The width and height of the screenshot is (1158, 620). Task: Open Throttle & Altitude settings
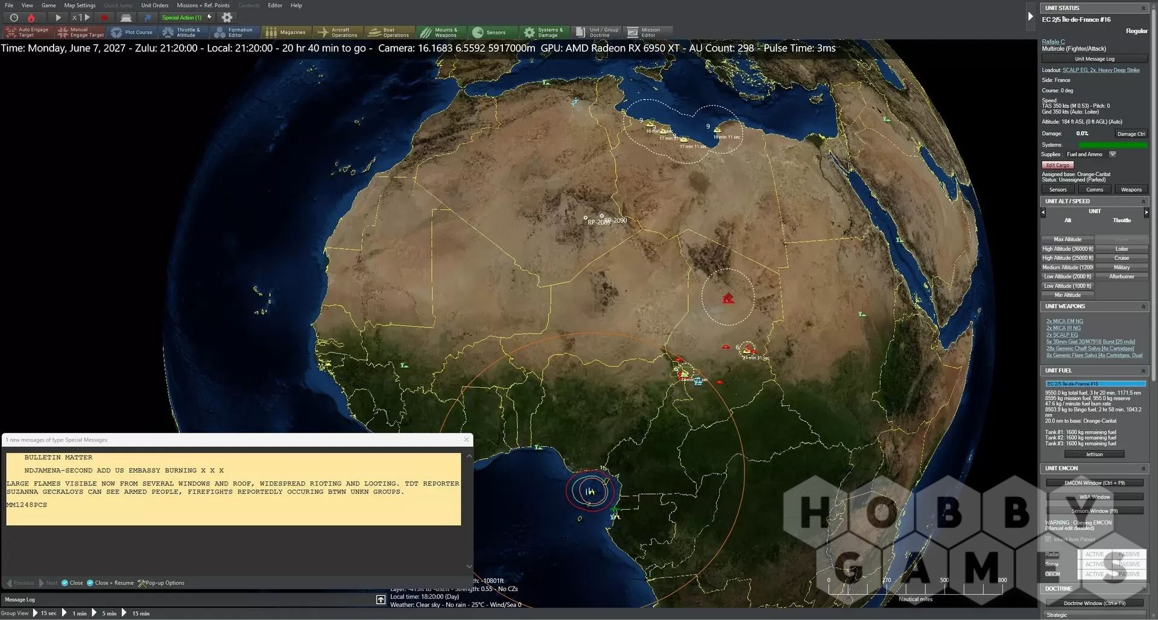tap(185, 32)
